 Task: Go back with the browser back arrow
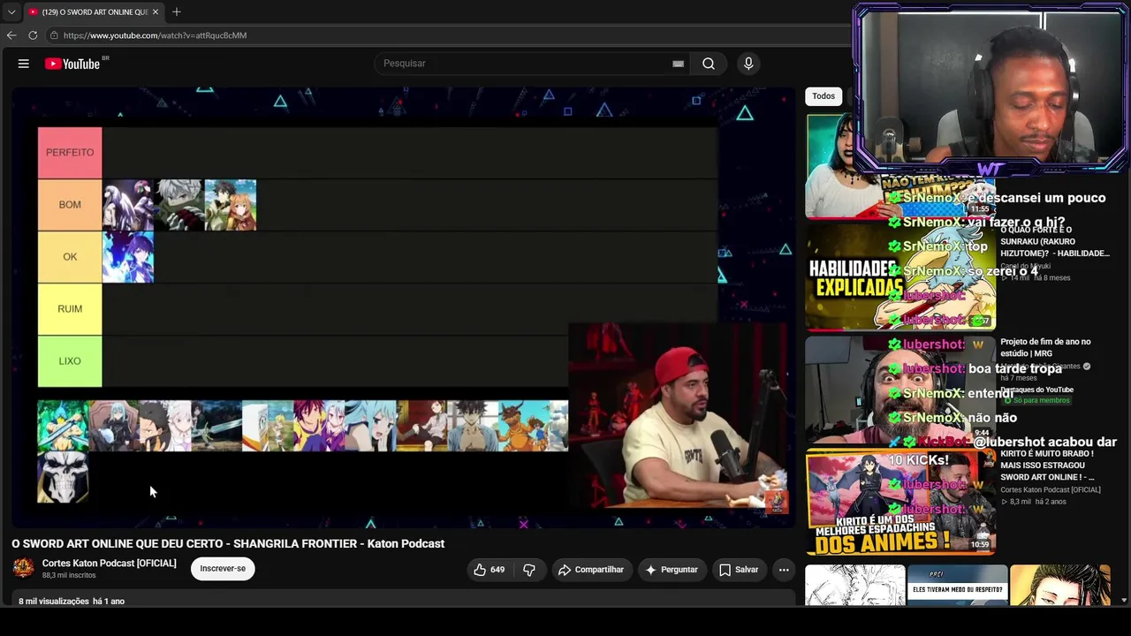(11, 35)
